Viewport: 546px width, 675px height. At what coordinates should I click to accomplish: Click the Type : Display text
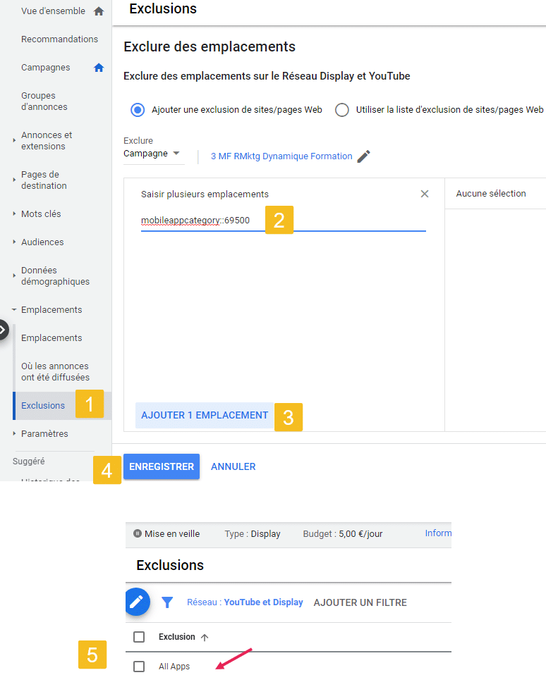(x=253, y=534)
